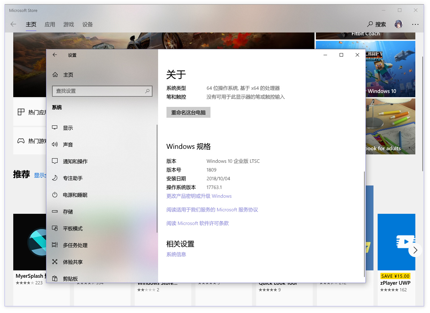This screenshot has width=430, height=313.
Task: Open Notifications and actions (通知和操作) icon
Action: [55, 161]
